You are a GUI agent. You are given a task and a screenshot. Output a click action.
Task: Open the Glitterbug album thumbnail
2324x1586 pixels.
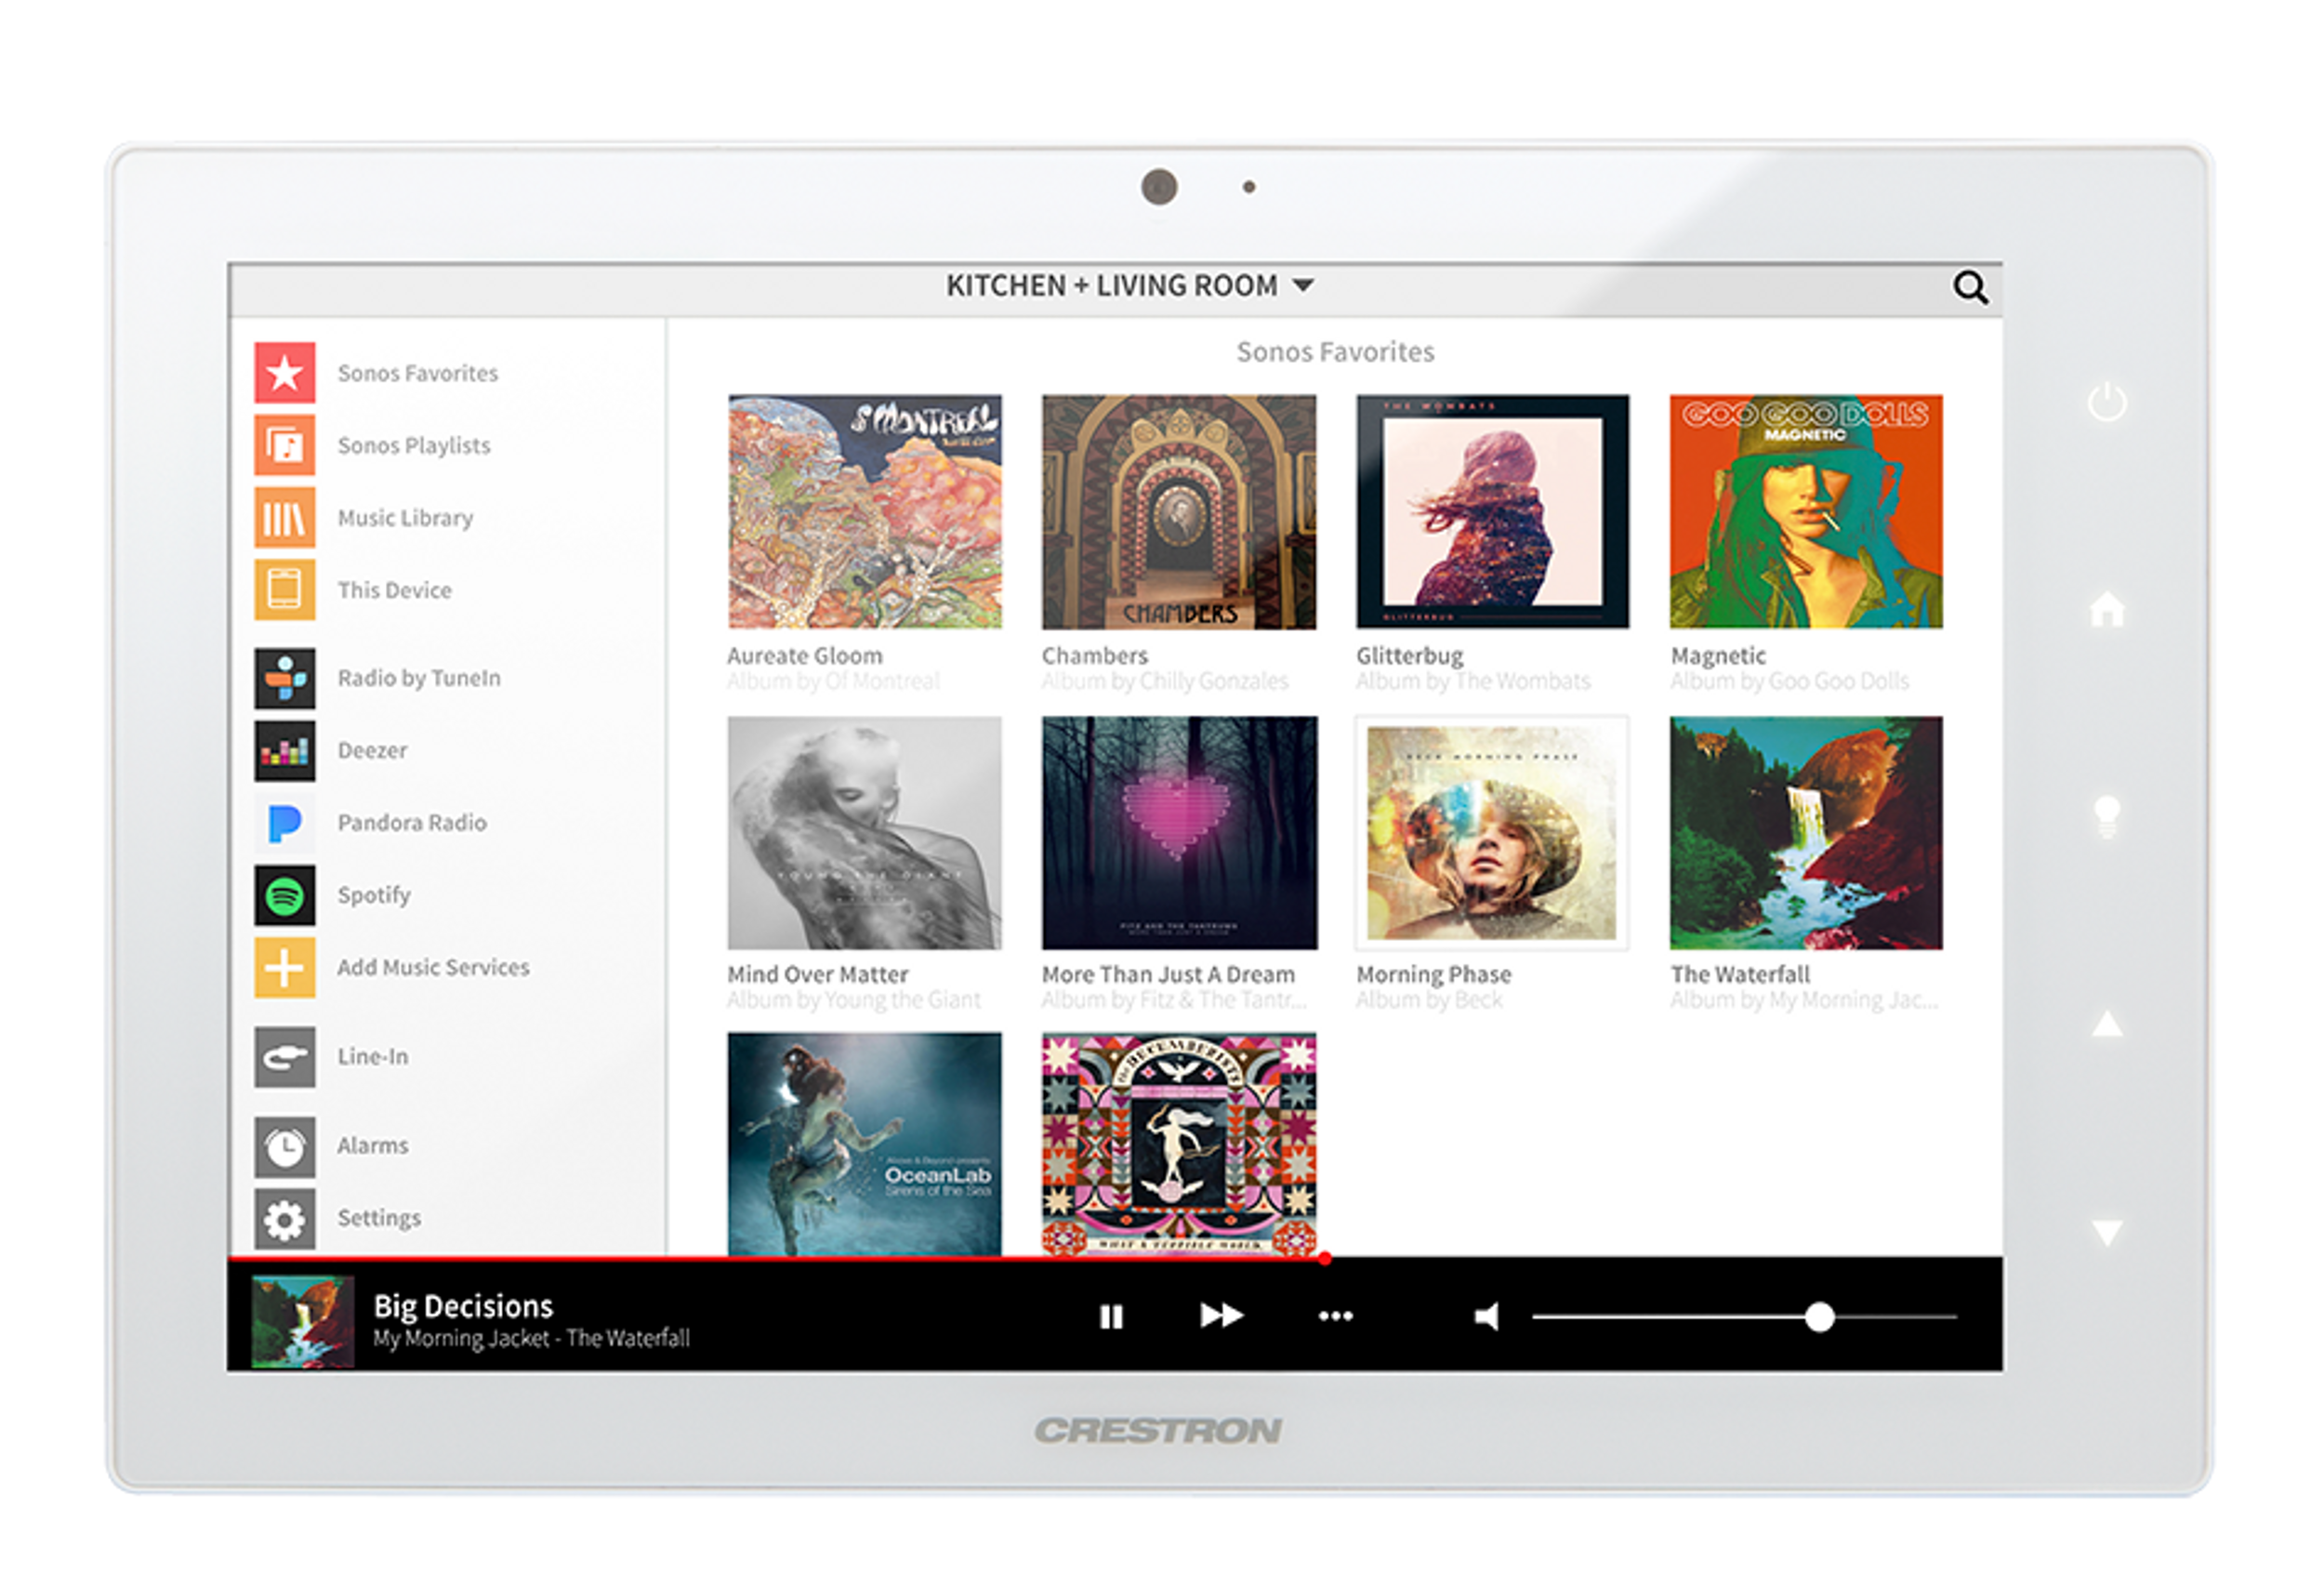pyautogui.click(x=1492, y=511)
